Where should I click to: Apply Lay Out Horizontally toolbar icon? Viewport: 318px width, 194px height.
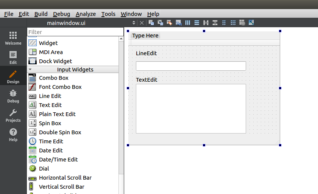tap(188, 23)
